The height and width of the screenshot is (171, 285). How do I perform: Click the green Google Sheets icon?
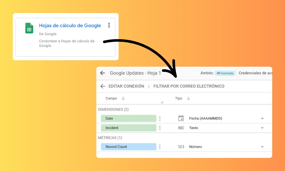click(29, 28)
